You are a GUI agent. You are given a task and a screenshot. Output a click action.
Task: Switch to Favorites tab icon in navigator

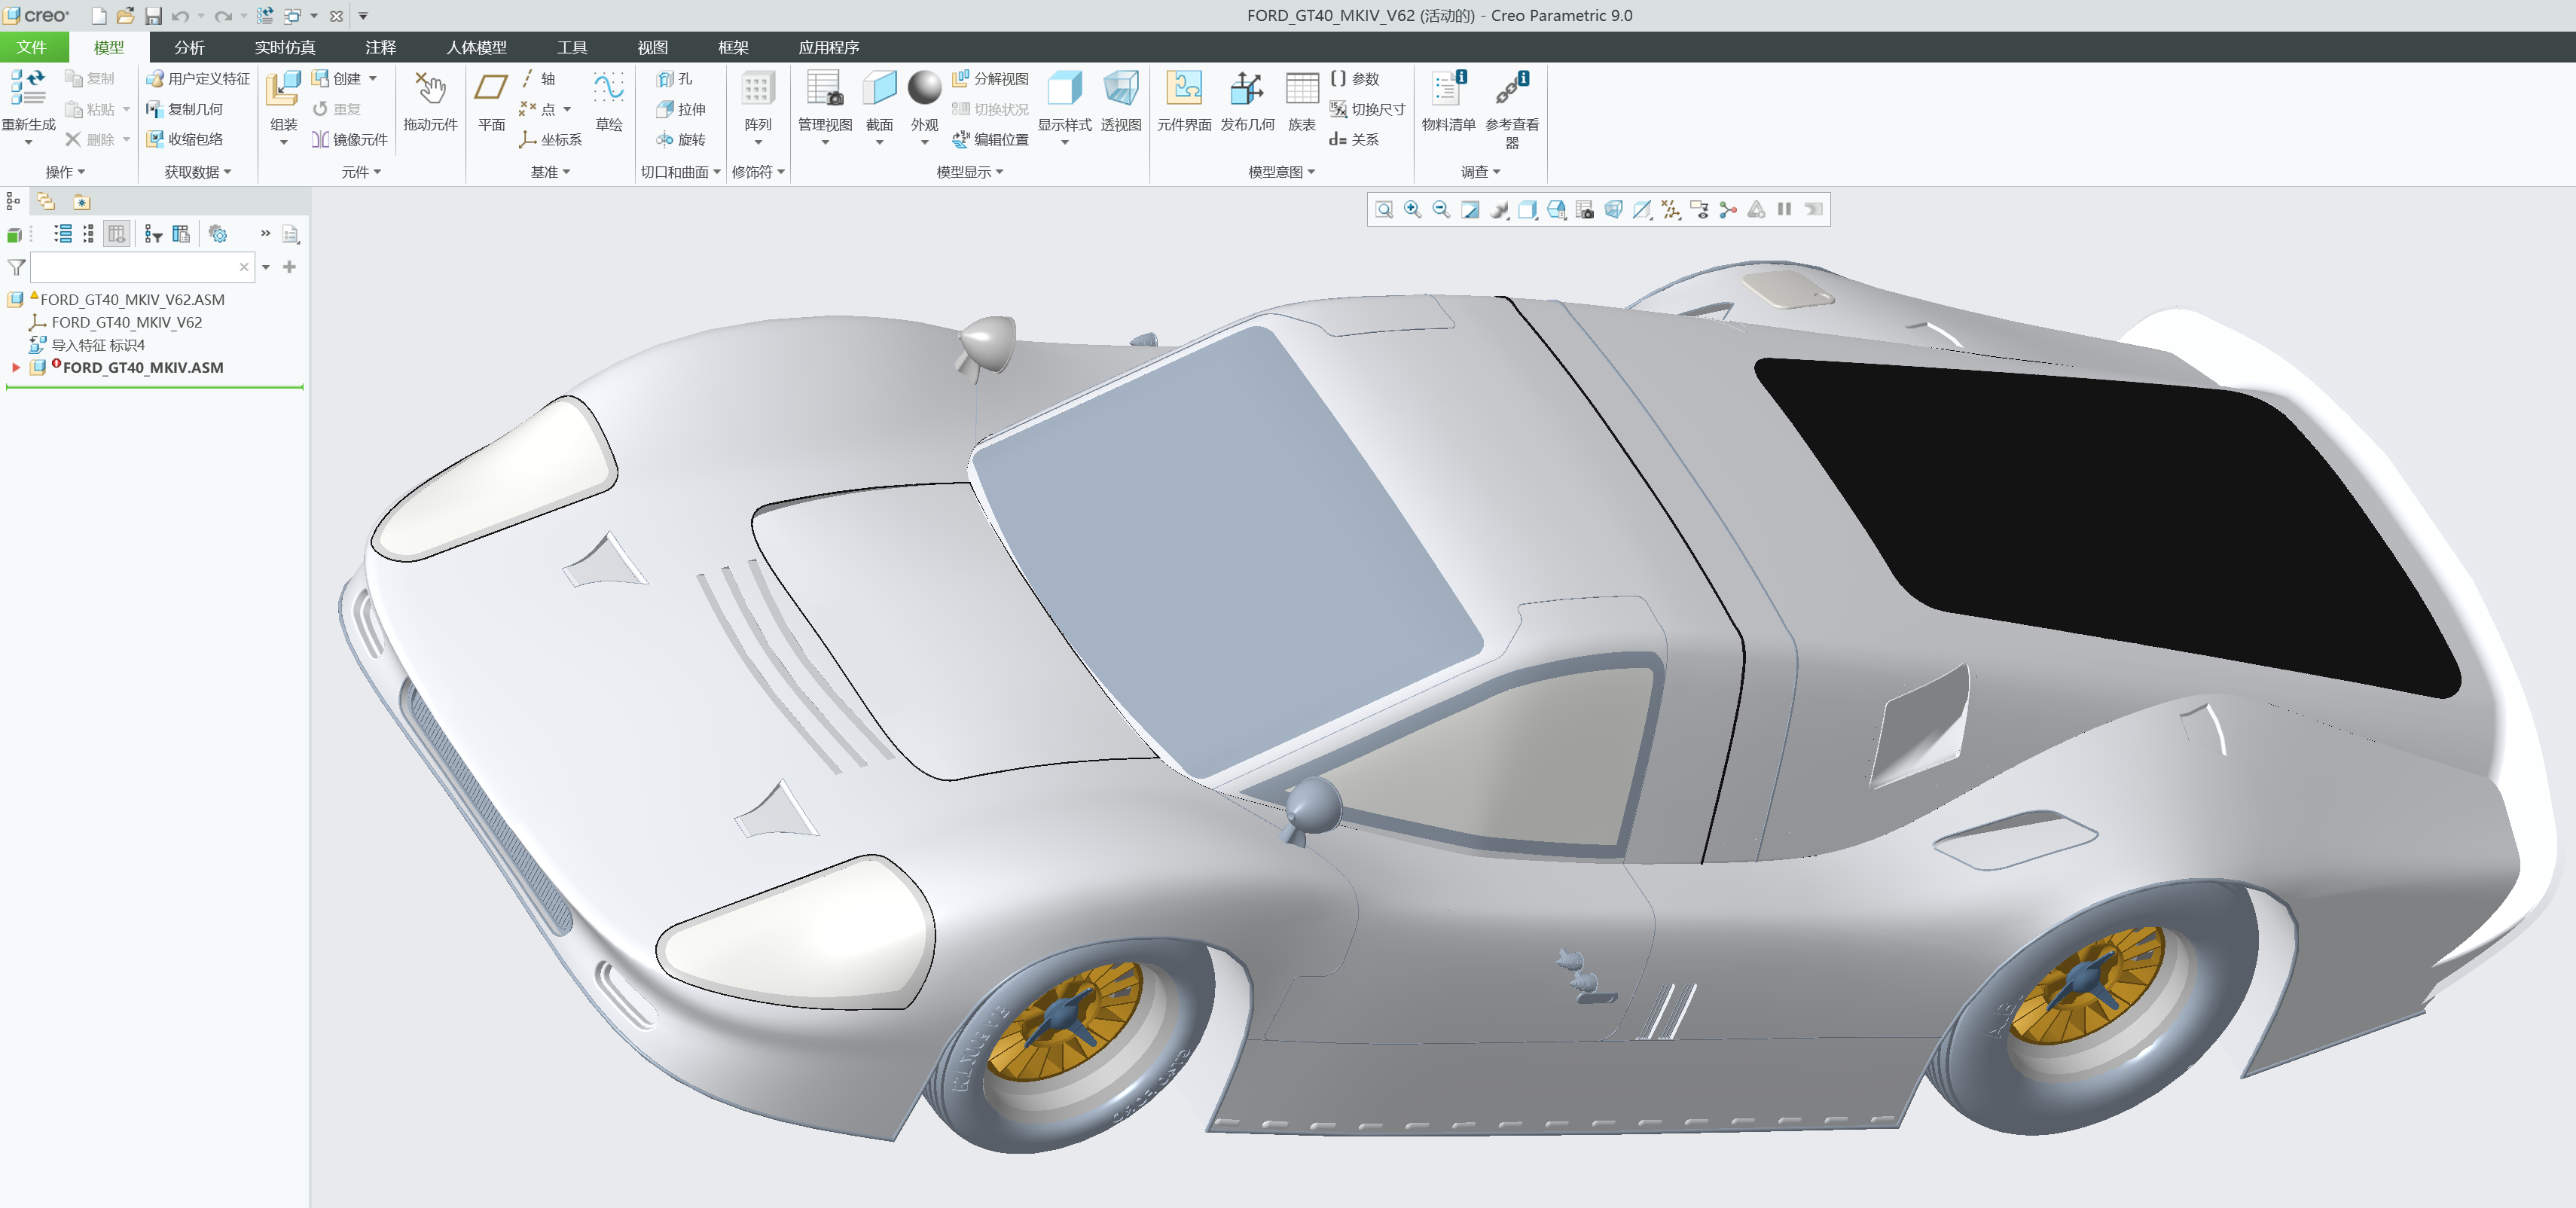tap(82, 202)
